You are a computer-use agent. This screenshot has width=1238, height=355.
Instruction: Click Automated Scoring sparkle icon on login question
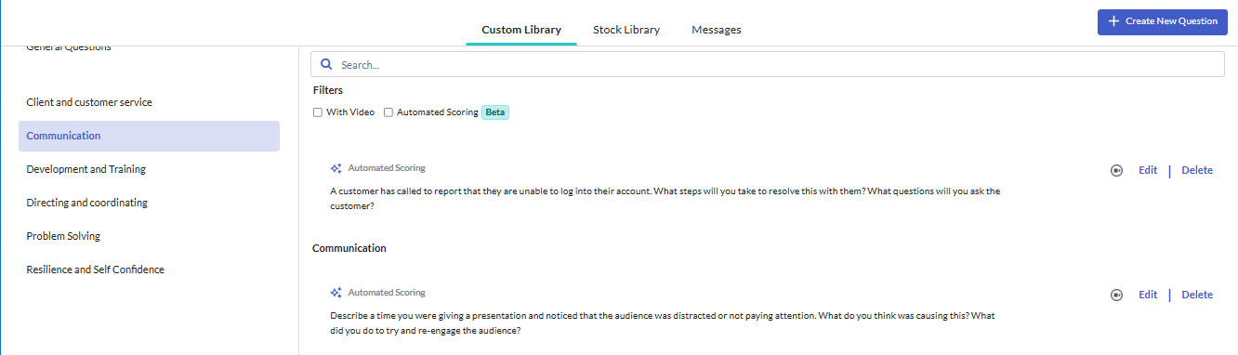pos(336,168)
